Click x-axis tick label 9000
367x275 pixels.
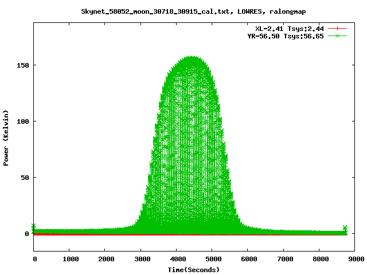[x=356, y=259]
